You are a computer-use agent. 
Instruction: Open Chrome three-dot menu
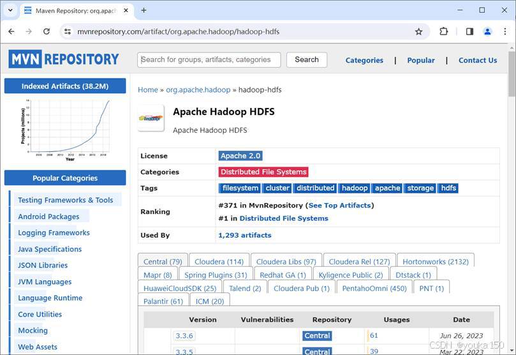coord(505,32)
